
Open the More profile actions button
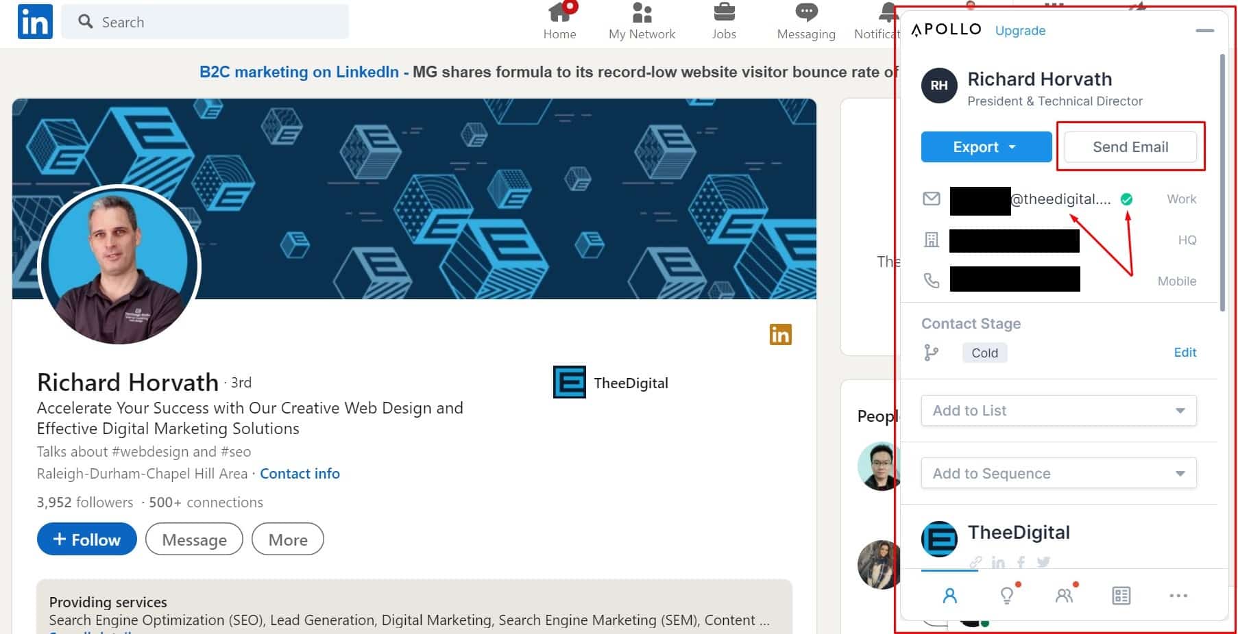(288, 540)
